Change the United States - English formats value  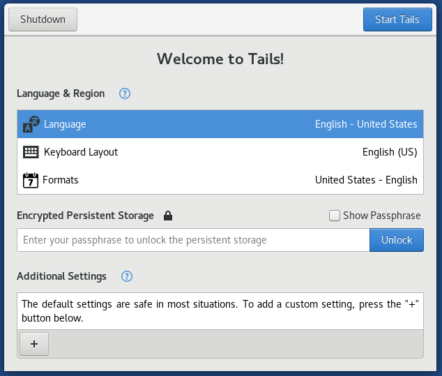point(365,180)
